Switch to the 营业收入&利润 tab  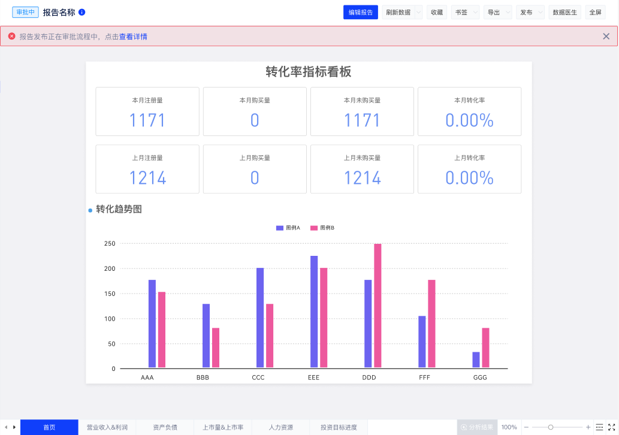click(x=107, y=427)
